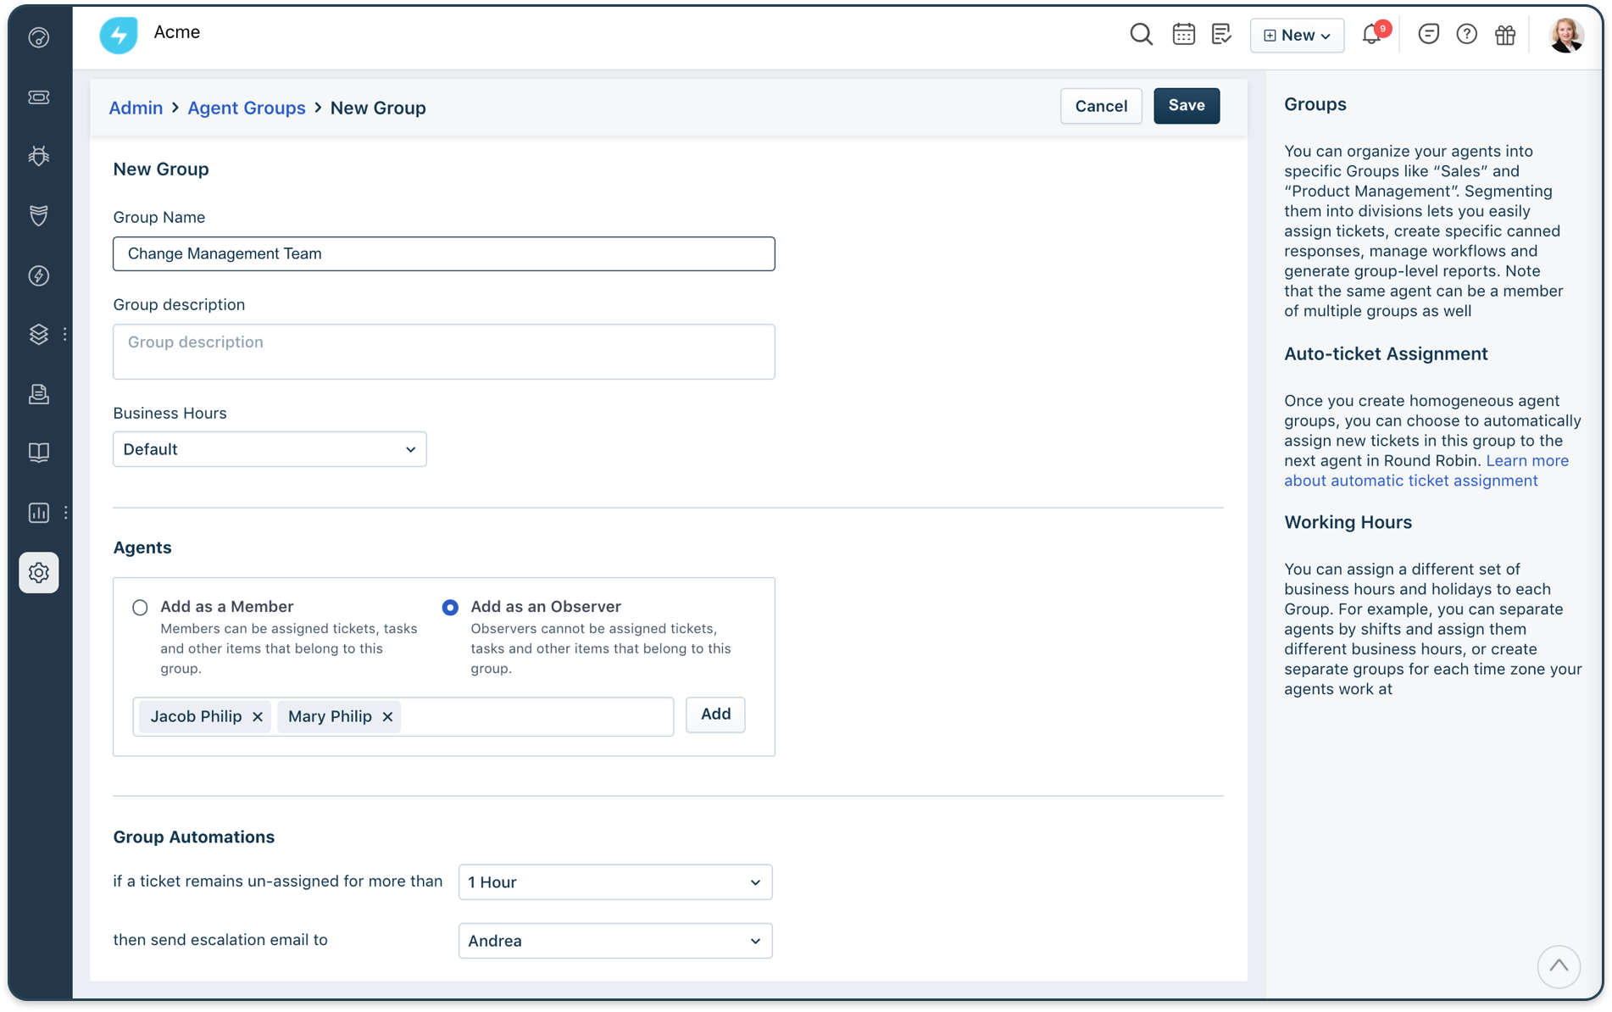Screen dimensions: 1612x1012
Task: Open the Assets layers icon in sidebar
Action: [38, 334]
